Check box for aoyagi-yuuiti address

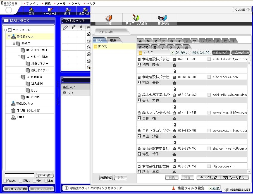pos(209,113)
